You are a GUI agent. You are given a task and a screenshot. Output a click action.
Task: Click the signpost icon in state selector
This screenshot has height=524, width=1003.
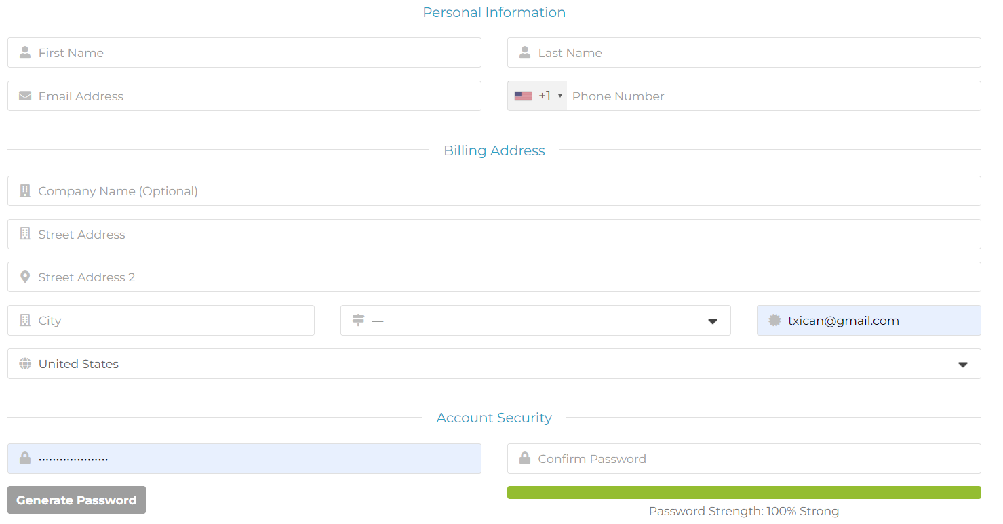click(x=358, y=321)
